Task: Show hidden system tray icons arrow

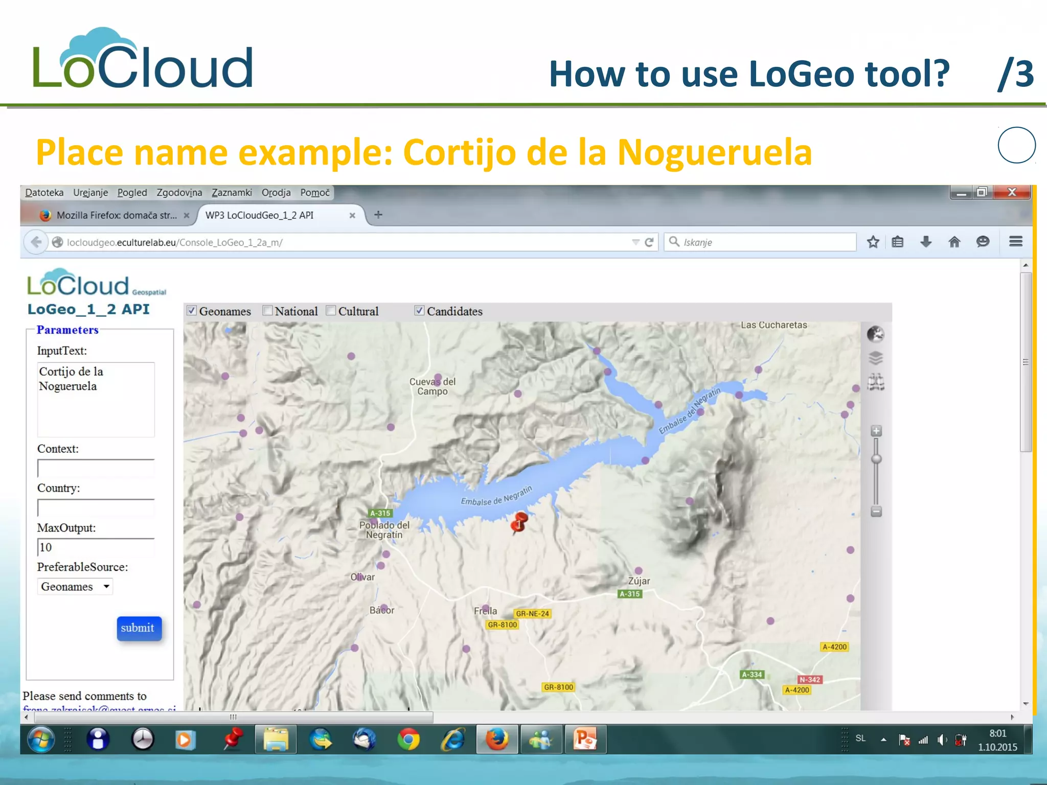Action: point(883,740)
